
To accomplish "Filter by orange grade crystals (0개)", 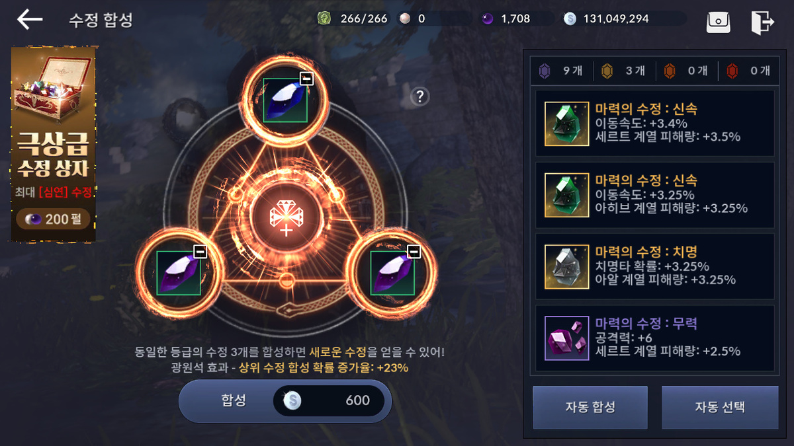I will (x=685, y=71).
